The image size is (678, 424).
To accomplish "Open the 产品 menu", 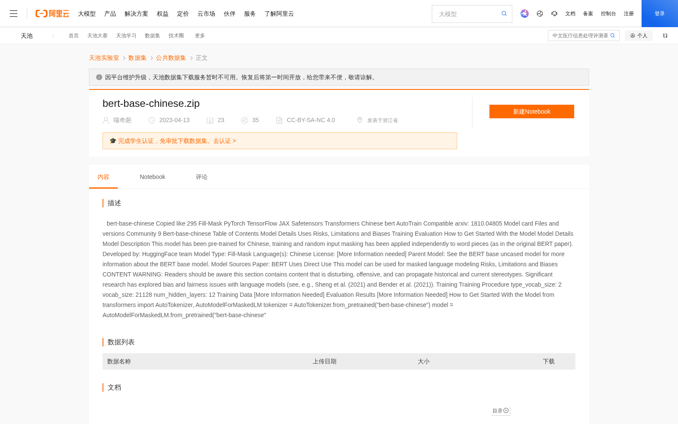I will [110, 14].
